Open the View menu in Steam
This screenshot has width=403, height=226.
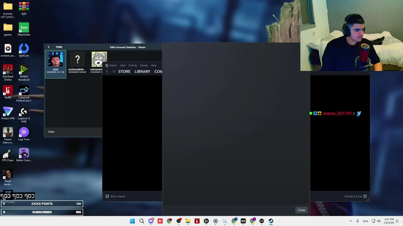[x=122, y=65]
